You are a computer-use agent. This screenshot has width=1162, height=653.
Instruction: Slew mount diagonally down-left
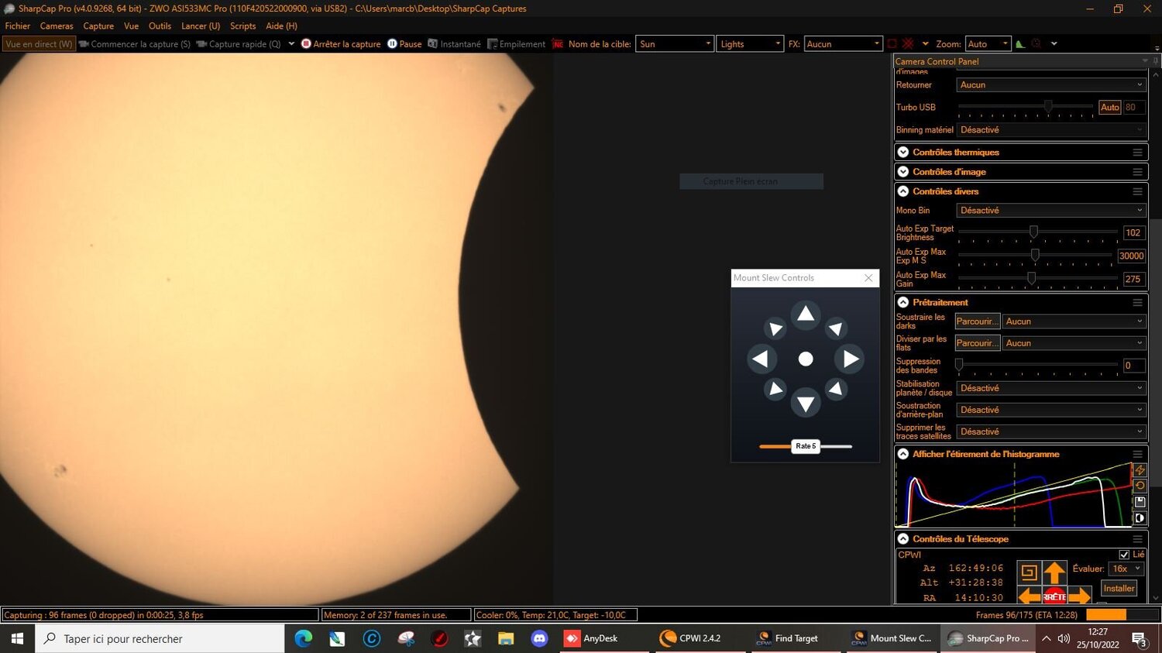[775, 389]
